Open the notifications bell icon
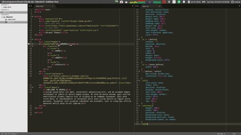 tap(184, 2)
